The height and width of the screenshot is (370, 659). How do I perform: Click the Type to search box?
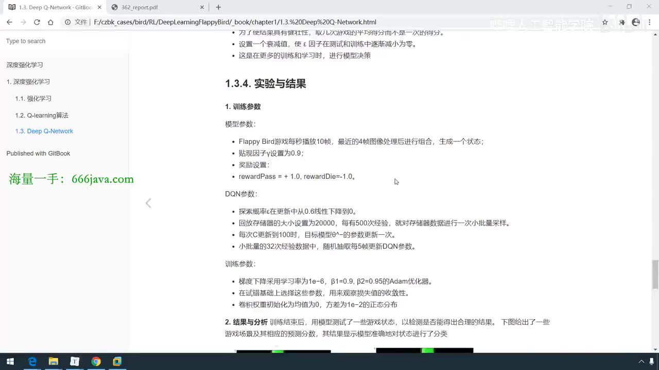click(x=64, y=41)
